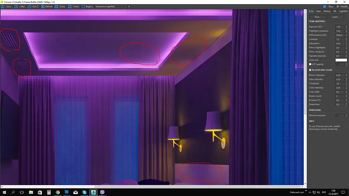Image resolution: width=349 pixels, height=196 pixels.
Task: Adjust the Filmic shadows spinner arrows
Action: click(346, 52)
